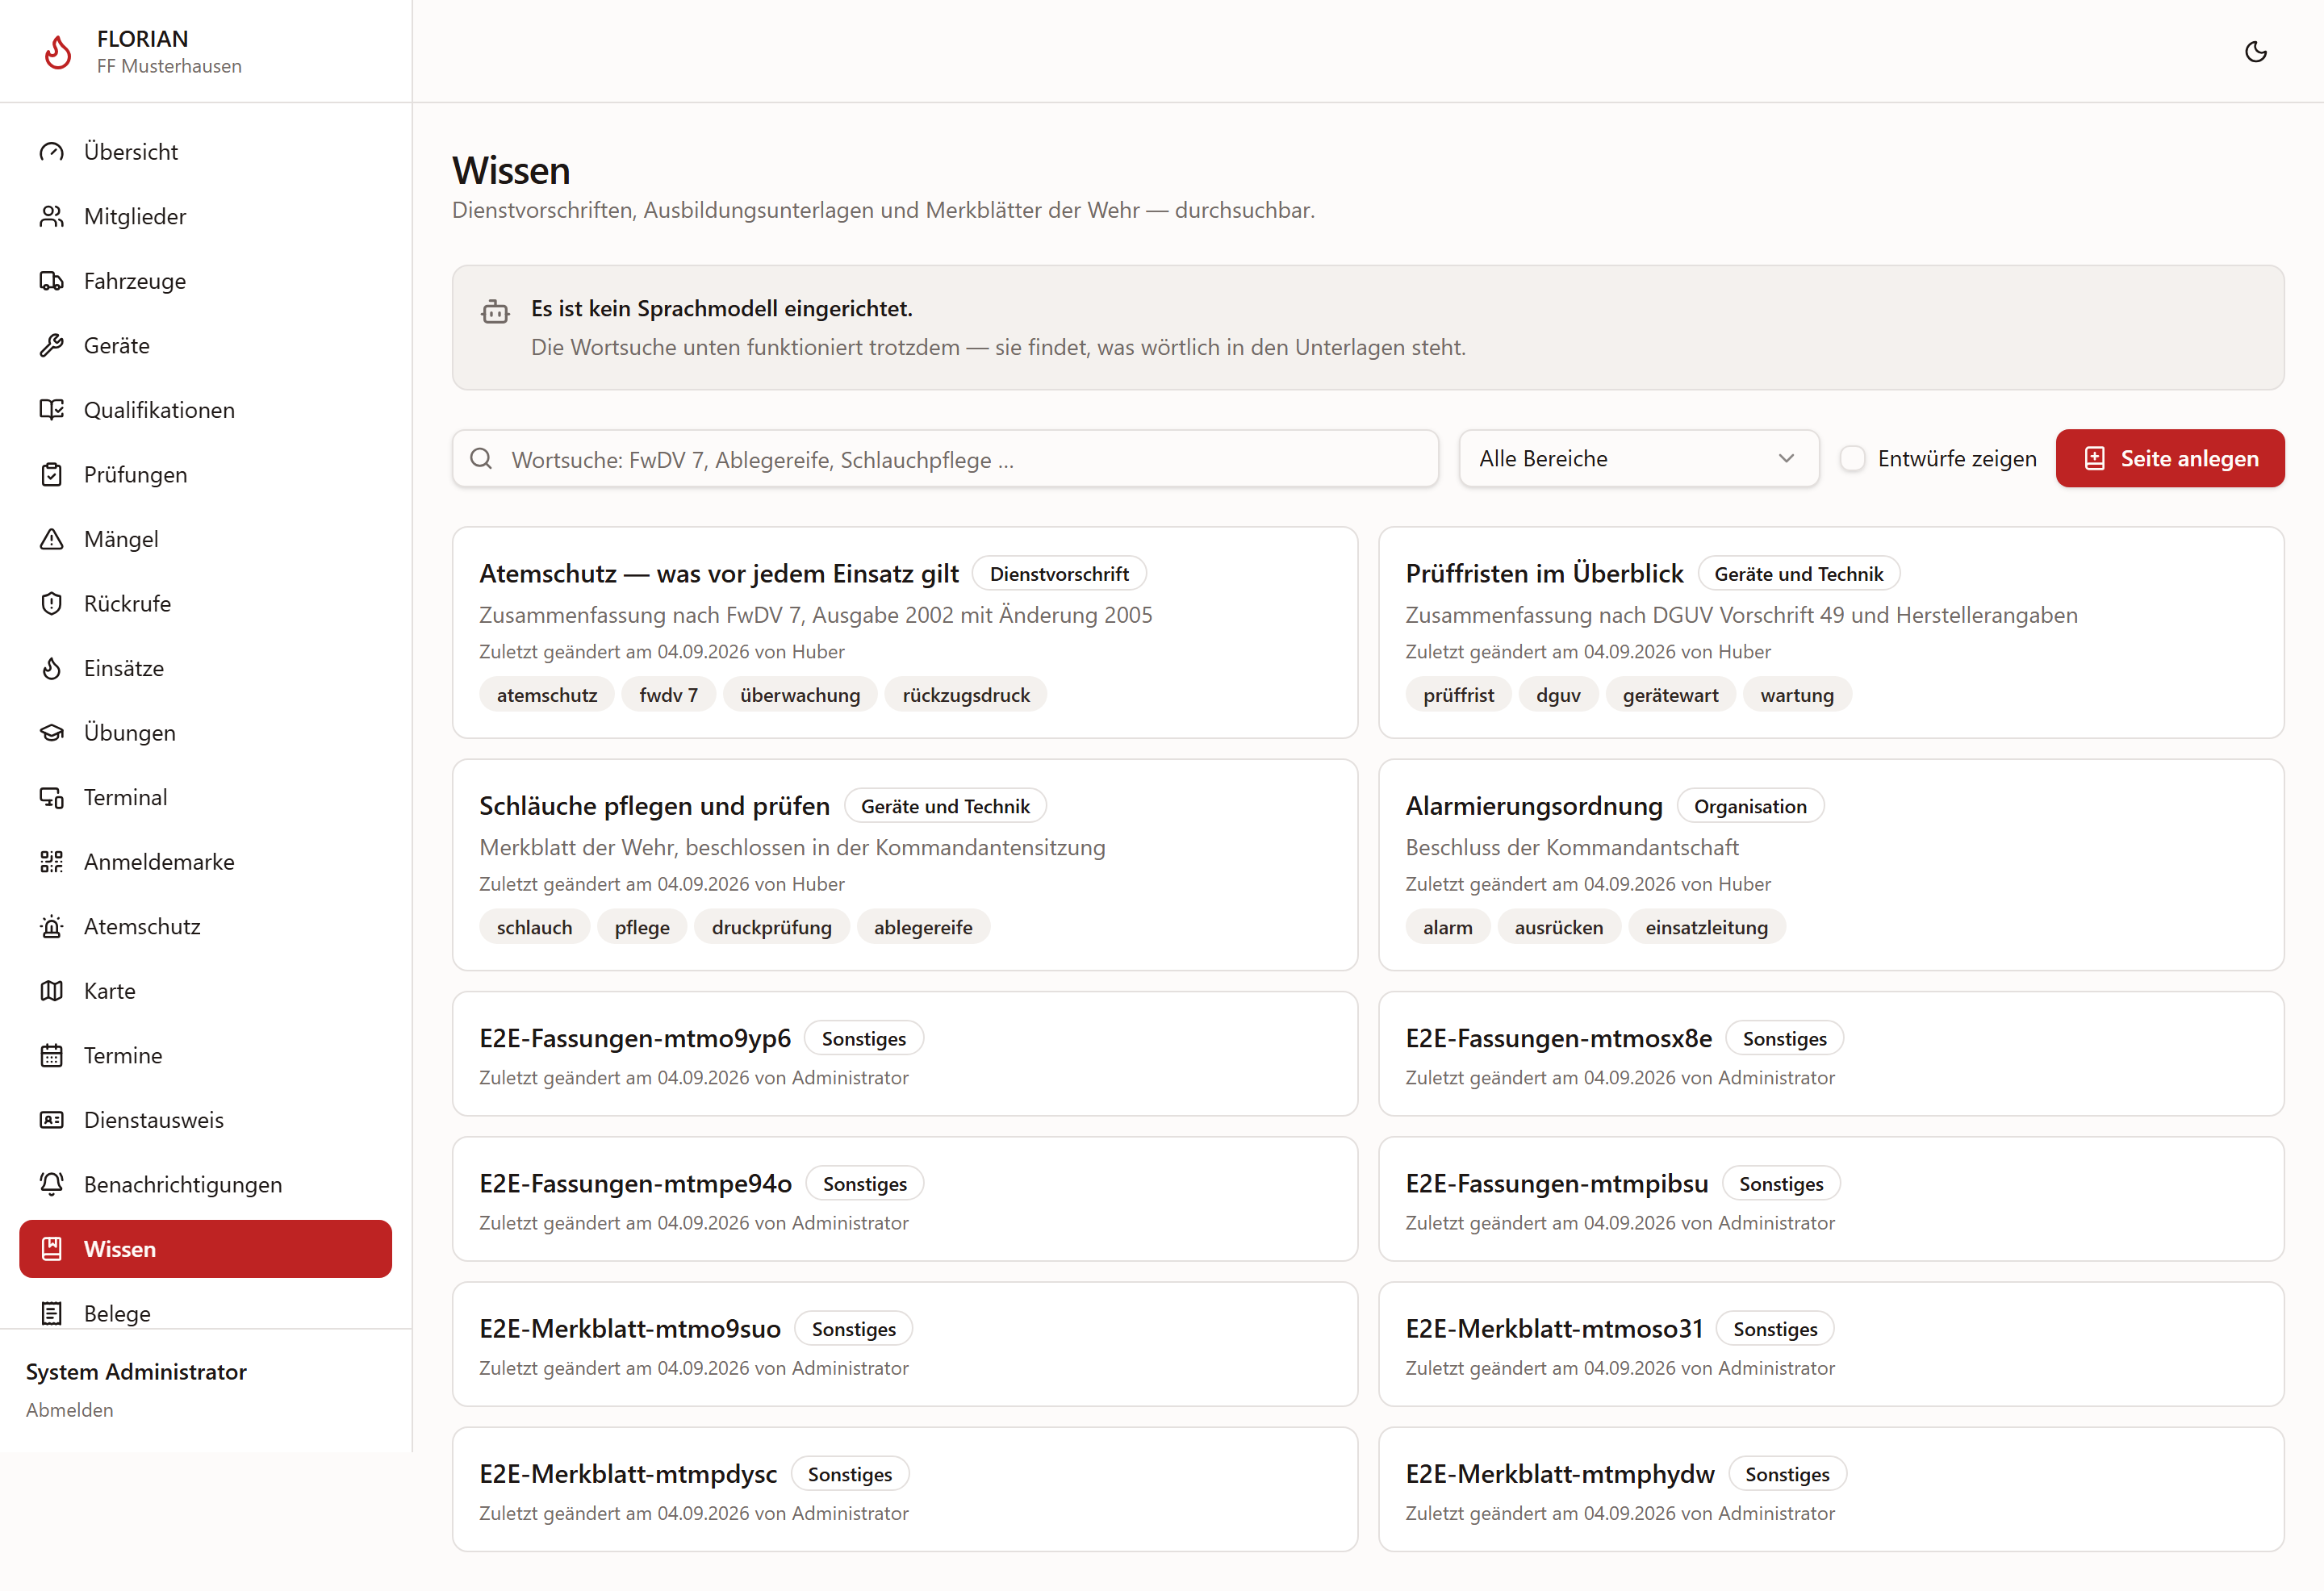Click the FLORIAN flame logo
2324x1591 pixels.
58,52
